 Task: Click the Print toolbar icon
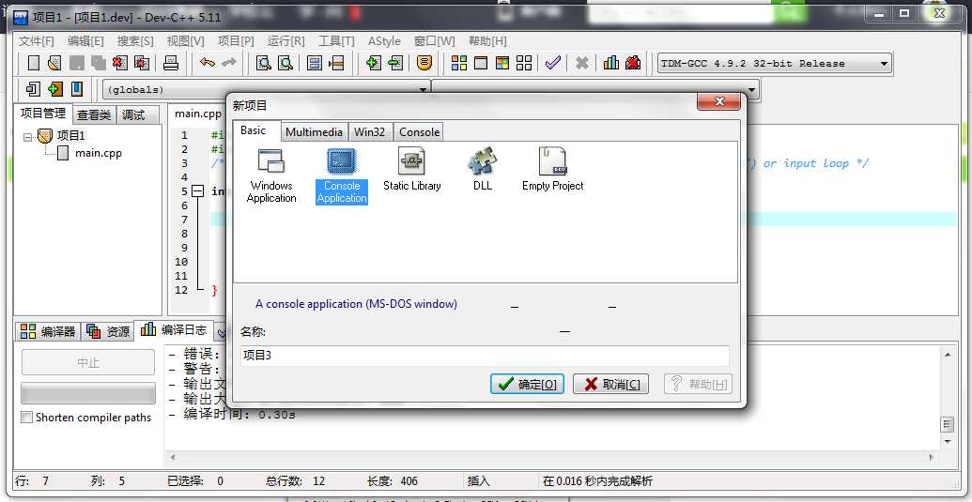tap(171, 63)
